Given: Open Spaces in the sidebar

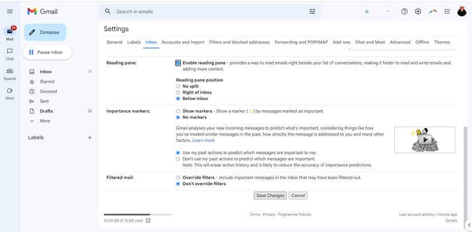Looking at the screenshot, I should [10, 74].
